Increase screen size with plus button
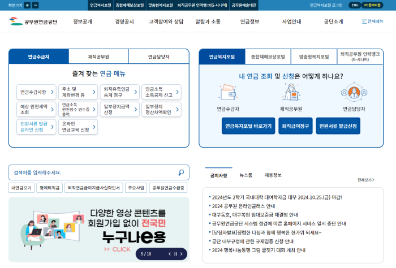Image resolution: width=396 pixels, height=268 pixels. [x=27, y=5]
